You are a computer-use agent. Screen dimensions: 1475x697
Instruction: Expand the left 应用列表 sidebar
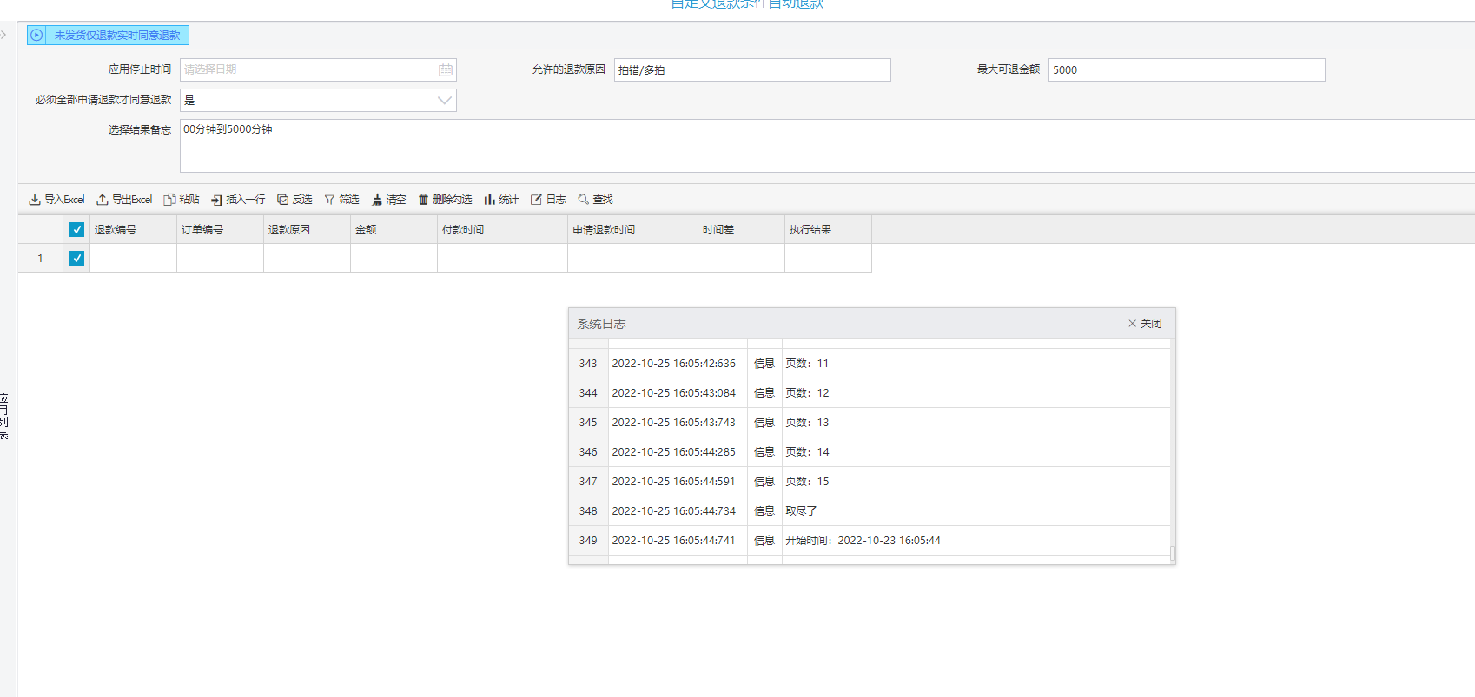click(x=4, y=417)
